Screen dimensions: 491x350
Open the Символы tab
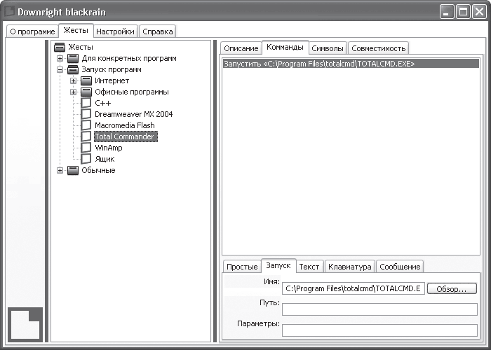point(328,48)
